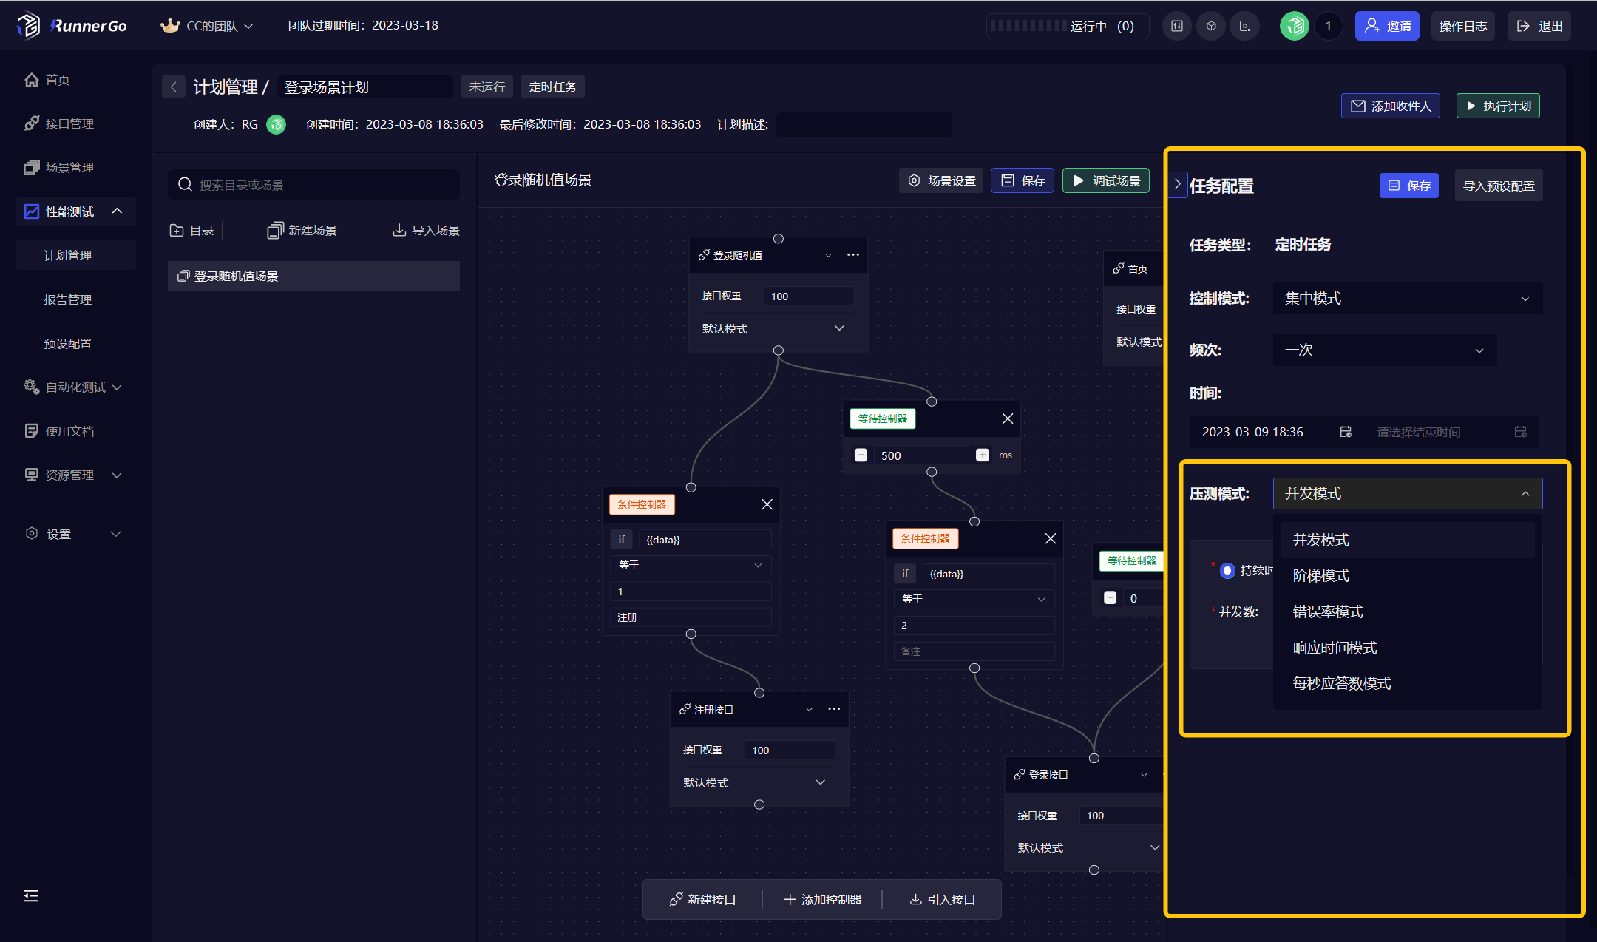Click the green team avatar in header

tap(1294, 26)
